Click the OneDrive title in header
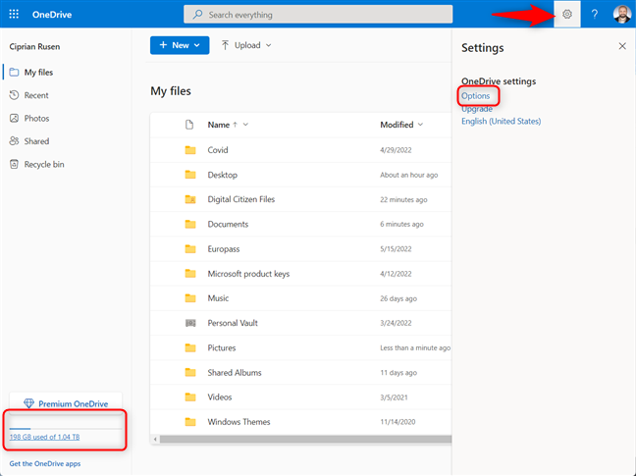636x476 pixels. (x=52, y=15)
